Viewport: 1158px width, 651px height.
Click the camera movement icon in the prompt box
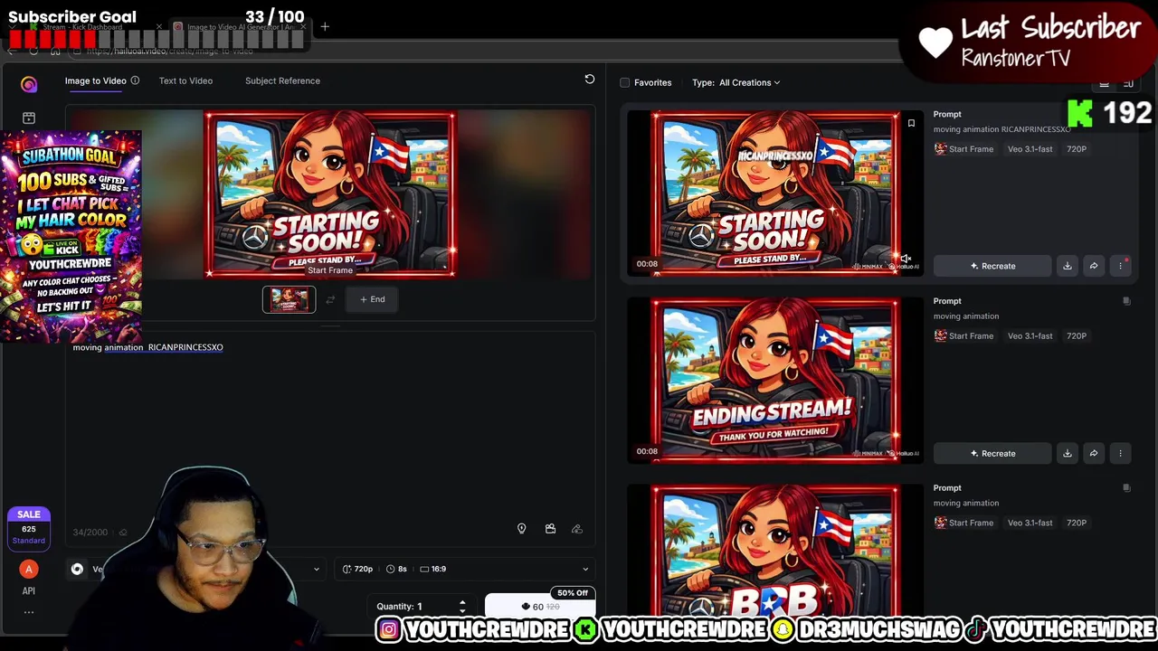tap(550, 529)
